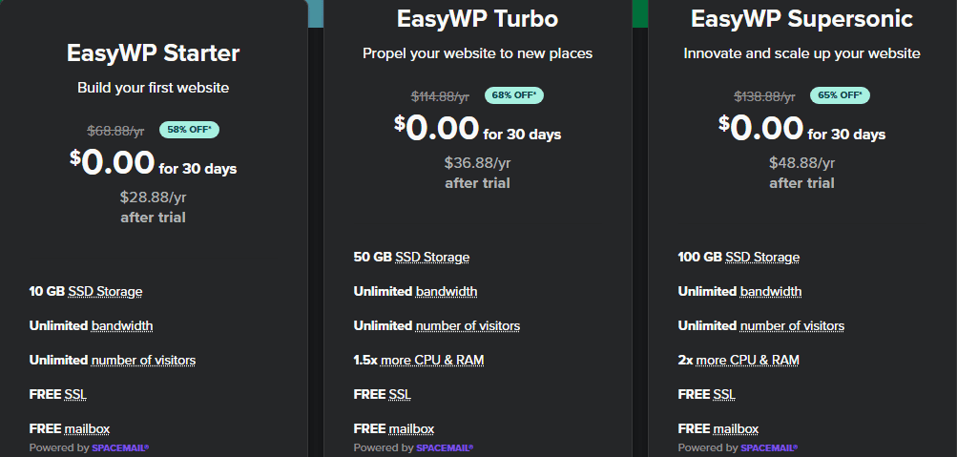
Task: Click the struck-through $68.88/yr price
Action: (x=116, y=131)
